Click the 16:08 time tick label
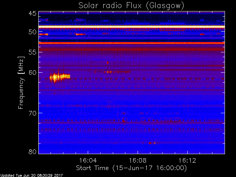 pos(138,160)
